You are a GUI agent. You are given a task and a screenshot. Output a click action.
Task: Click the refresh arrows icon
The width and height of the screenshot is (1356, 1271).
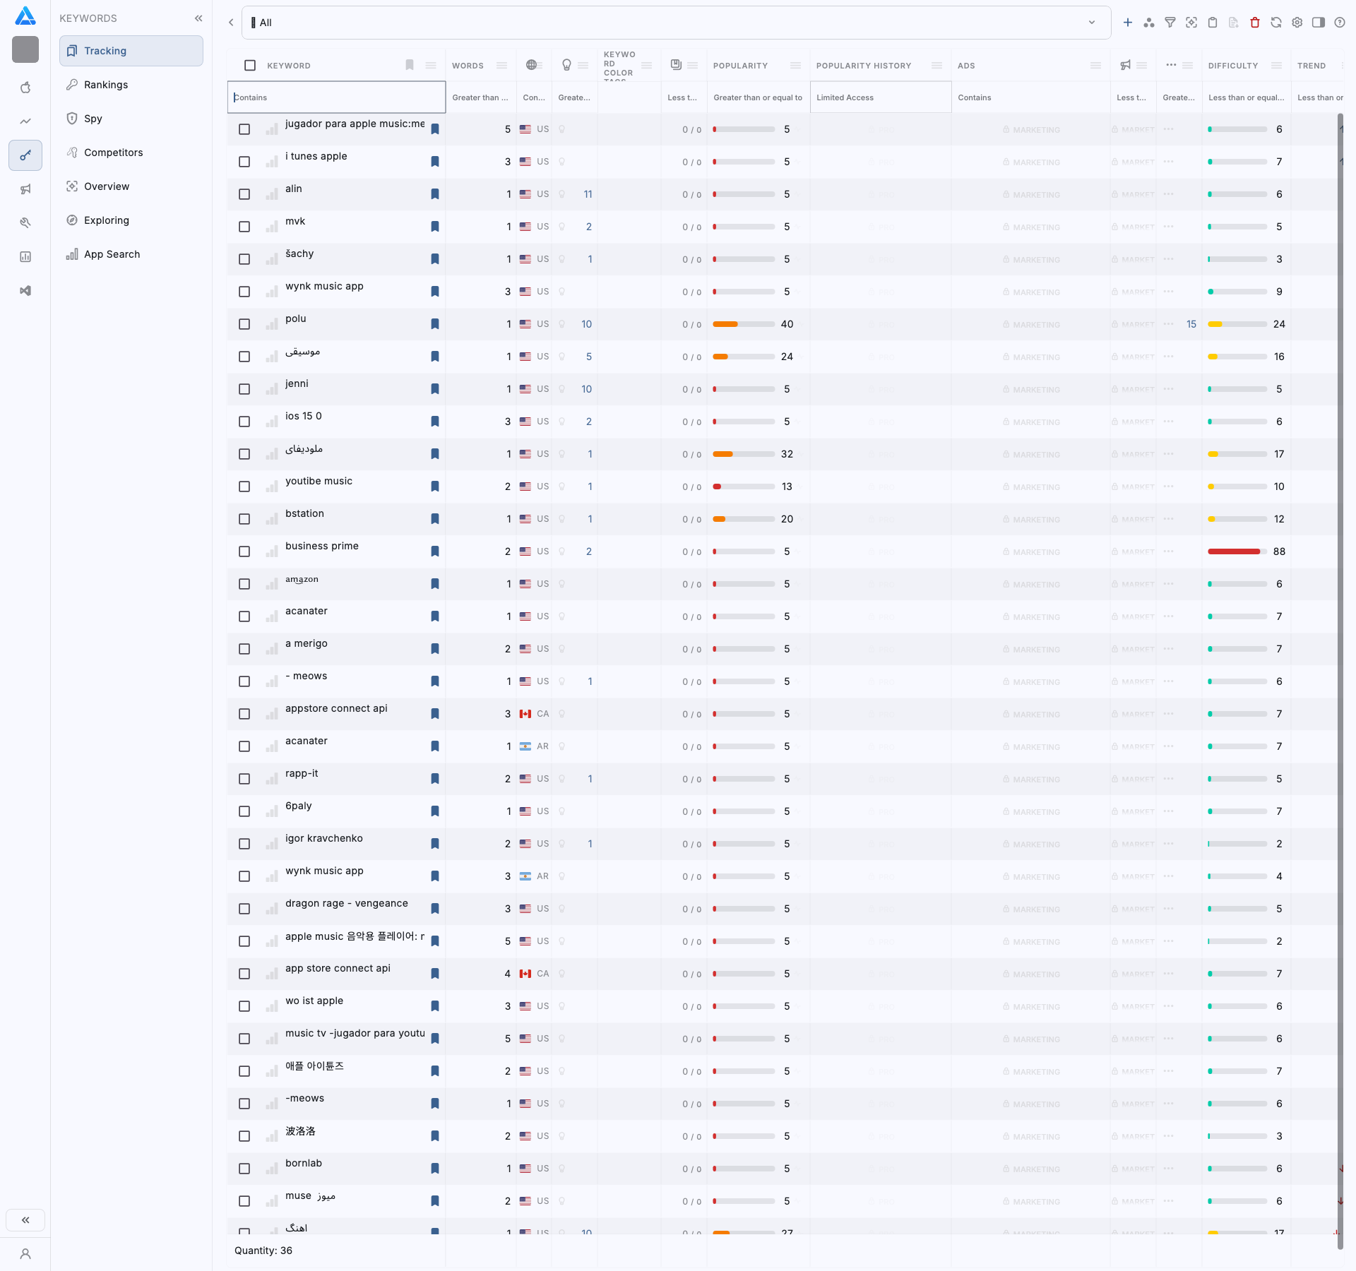coord(1276,23)
